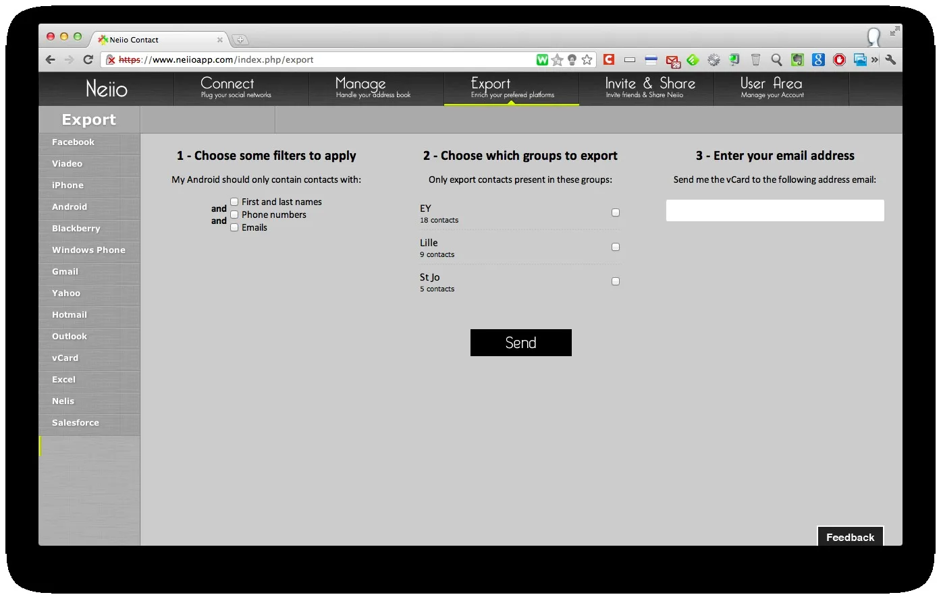Viewport: 941px width, 599px height.
Task: Select Gmail in the export sidebar
Action: 89,272
